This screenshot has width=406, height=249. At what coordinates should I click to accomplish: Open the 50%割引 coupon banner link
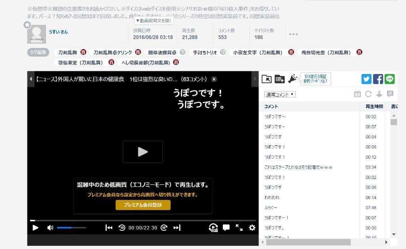tap(315, 79)
